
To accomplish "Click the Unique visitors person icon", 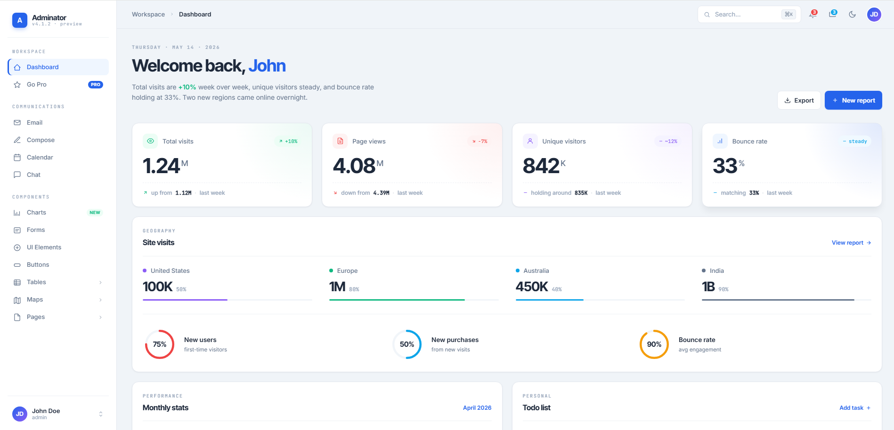I will [530, 141].
